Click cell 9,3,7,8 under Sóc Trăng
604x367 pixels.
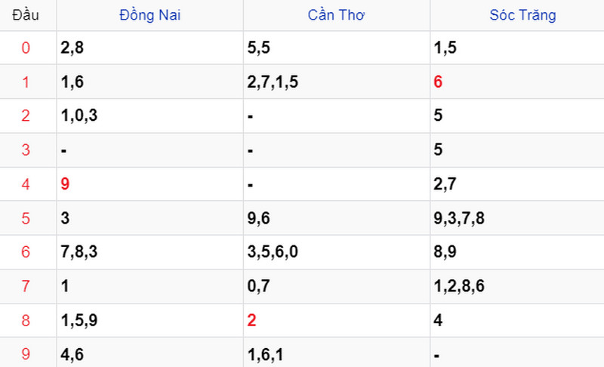[459, 218]
